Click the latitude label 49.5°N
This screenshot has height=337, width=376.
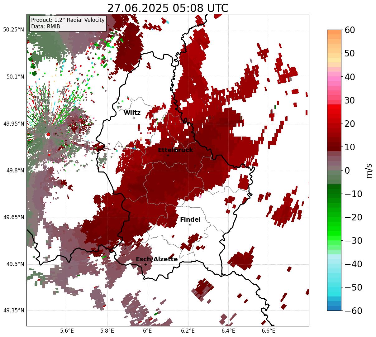(15, 264)
